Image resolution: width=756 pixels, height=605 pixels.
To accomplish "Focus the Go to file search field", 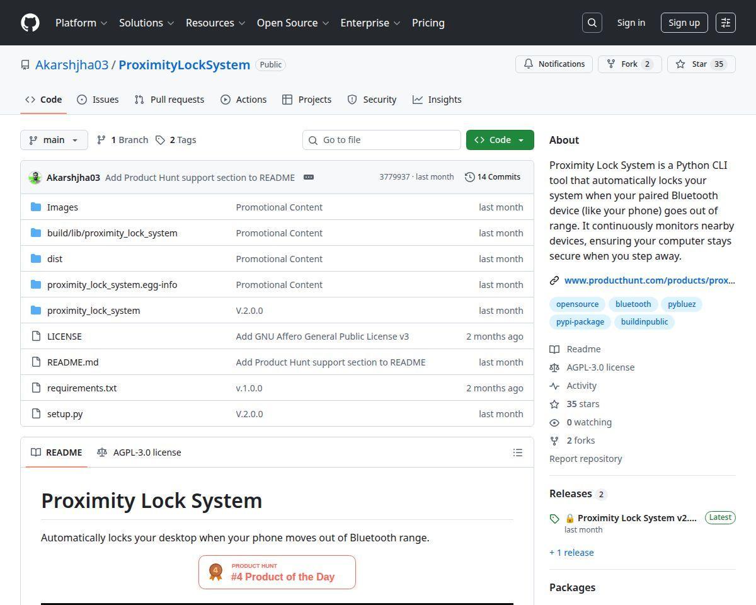I will pyautogui.click(x=382, y=140).
